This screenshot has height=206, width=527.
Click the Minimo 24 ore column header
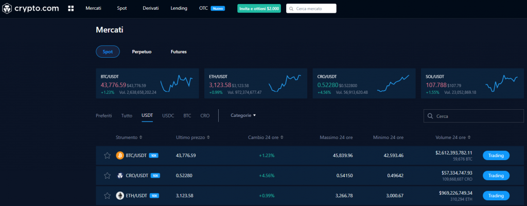point(388,138)
